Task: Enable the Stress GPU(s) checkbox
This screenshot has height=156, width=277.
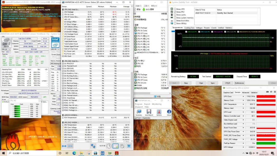Action: pyautogui.click(x=175, y=23)
